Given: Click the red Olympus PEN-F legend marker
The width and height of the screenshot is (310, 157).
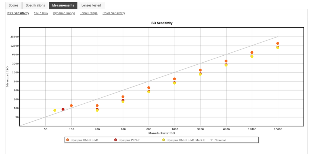Looking at the screenshot, I should [116, 140].
